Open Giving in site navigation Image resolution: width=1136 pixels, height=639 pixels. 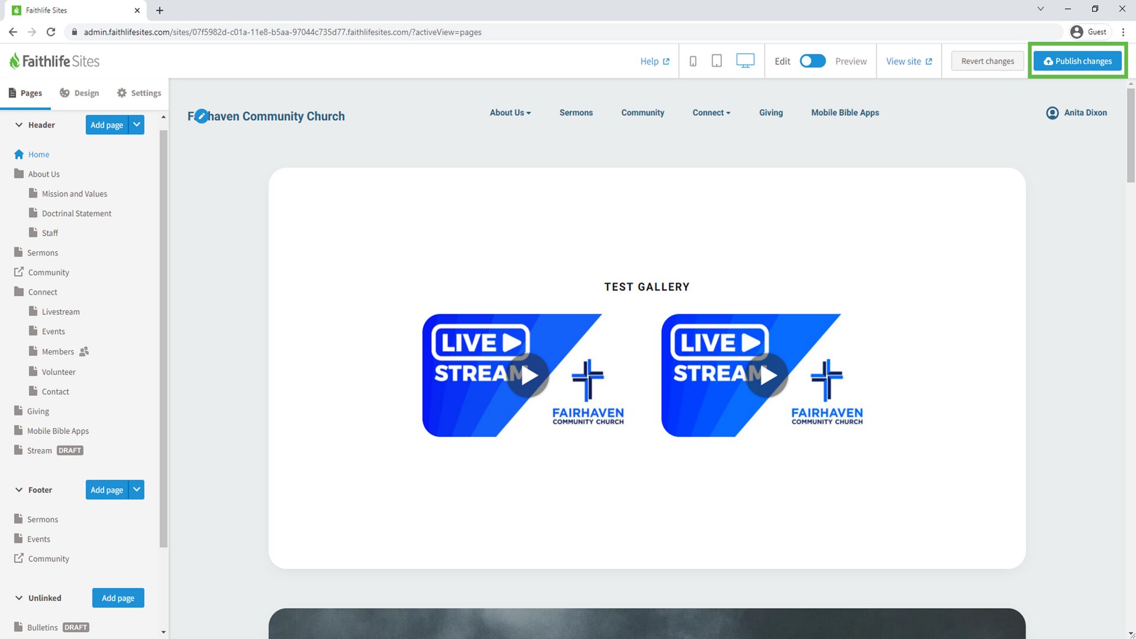771,112
